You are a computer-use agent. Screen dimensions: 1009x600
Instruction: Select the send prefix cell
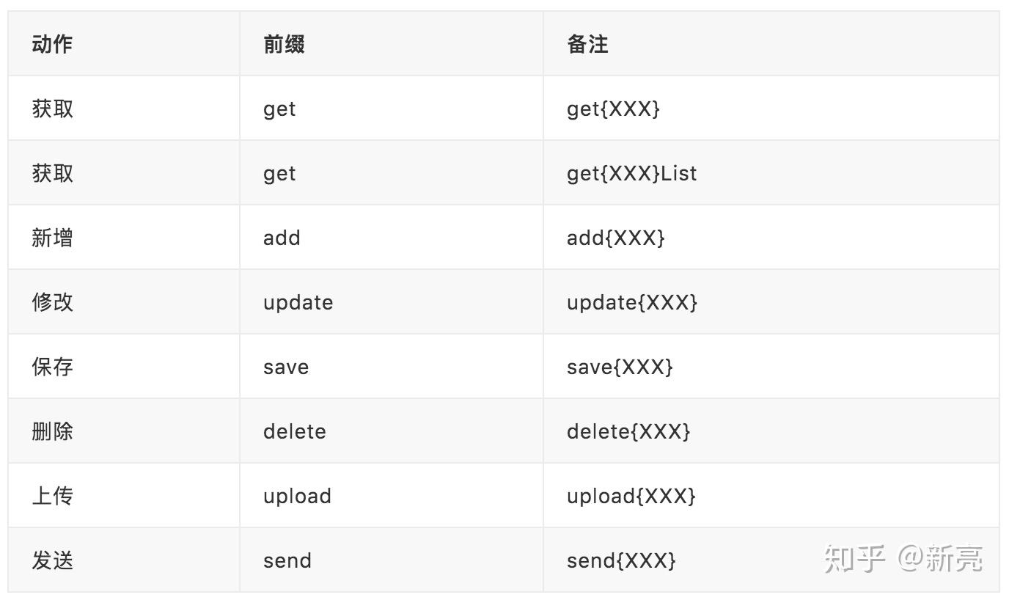[392, 560]
